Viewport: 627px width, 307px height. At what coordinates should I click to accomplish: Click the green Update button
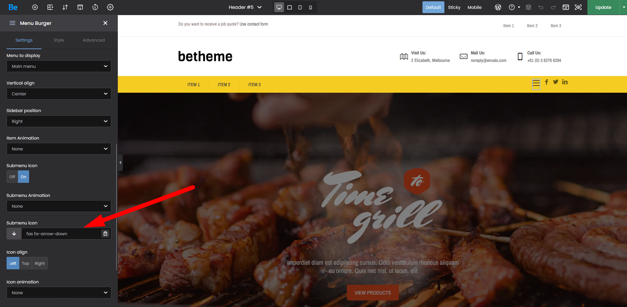tap(603, 7)
